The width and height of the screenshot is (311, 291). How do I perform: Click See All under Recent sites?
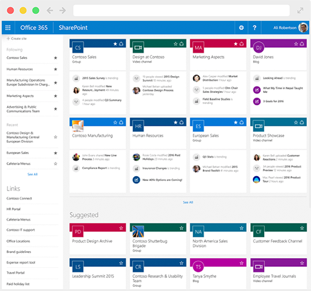(x=32, y=174)
